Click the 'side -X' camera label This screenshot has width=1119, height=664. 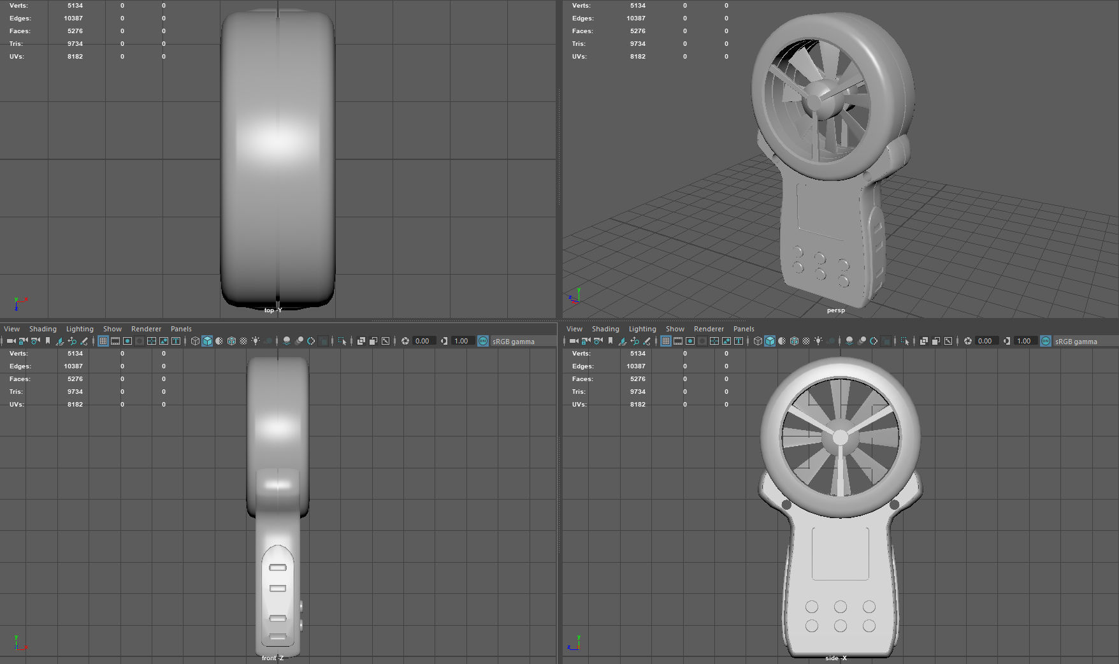[x=836, y=658]
